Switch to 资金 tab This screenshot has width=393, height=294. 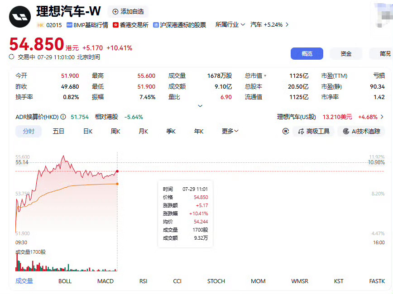click(346, 53)
